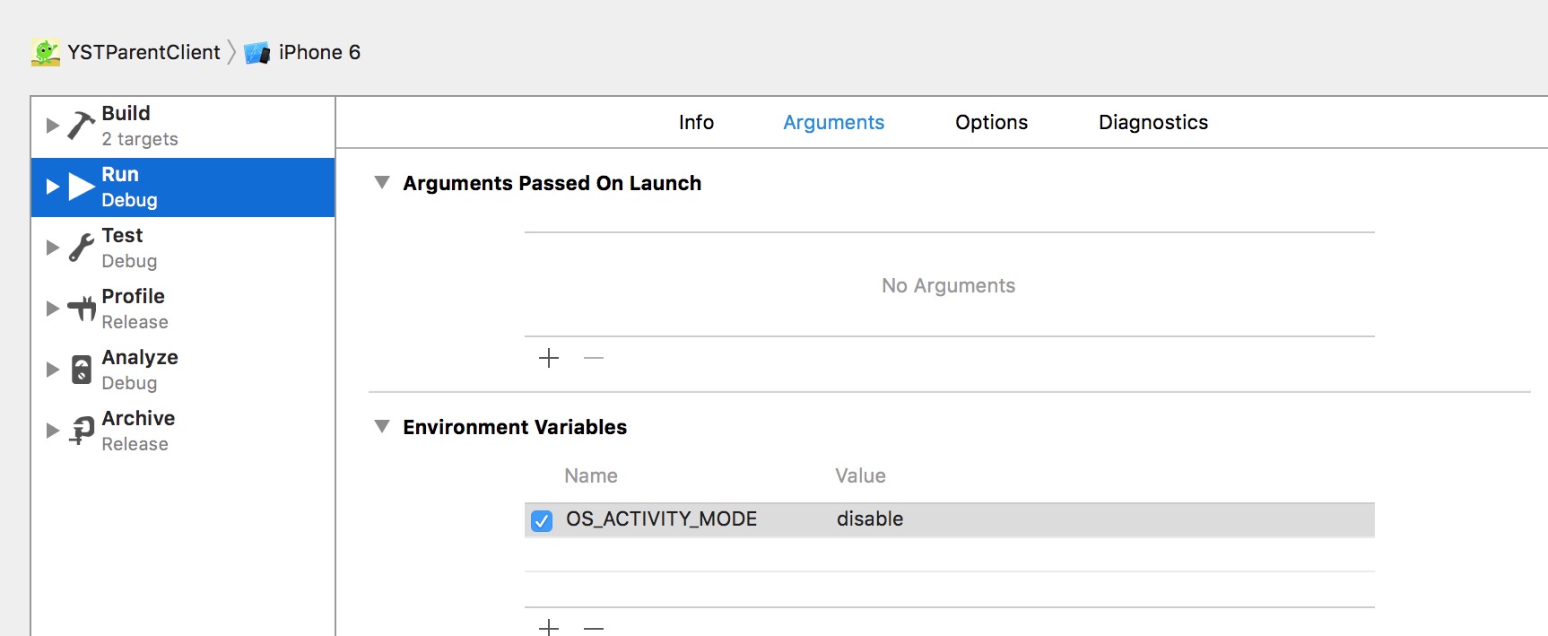Collapse the Environment Variables section

tap(382, 427)
